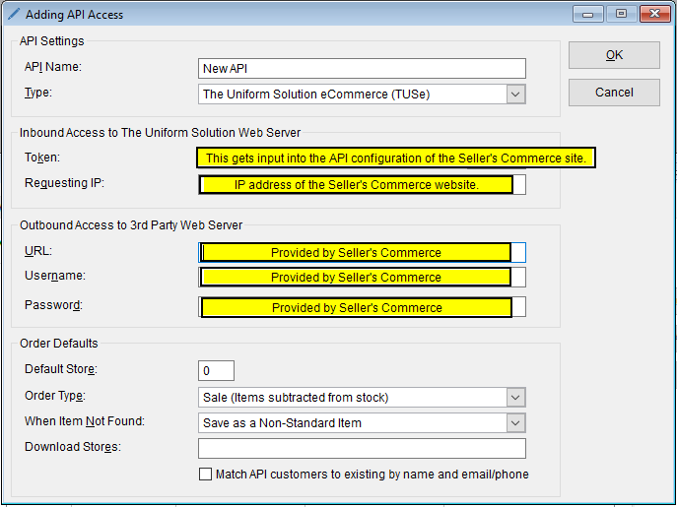The height and width of the screenshot is (507, 677).
Task: Click the 'Password:' label
Action: (53, 305)
